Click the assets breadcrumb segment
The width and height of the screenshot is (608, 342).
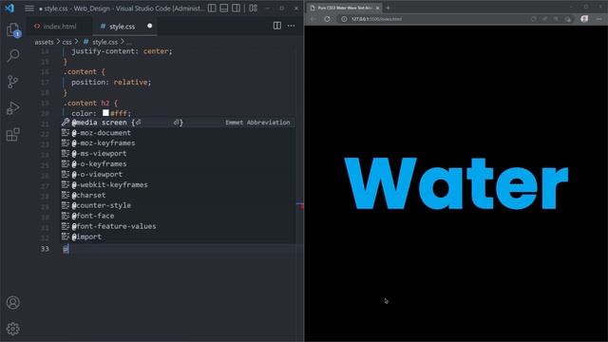44,42
